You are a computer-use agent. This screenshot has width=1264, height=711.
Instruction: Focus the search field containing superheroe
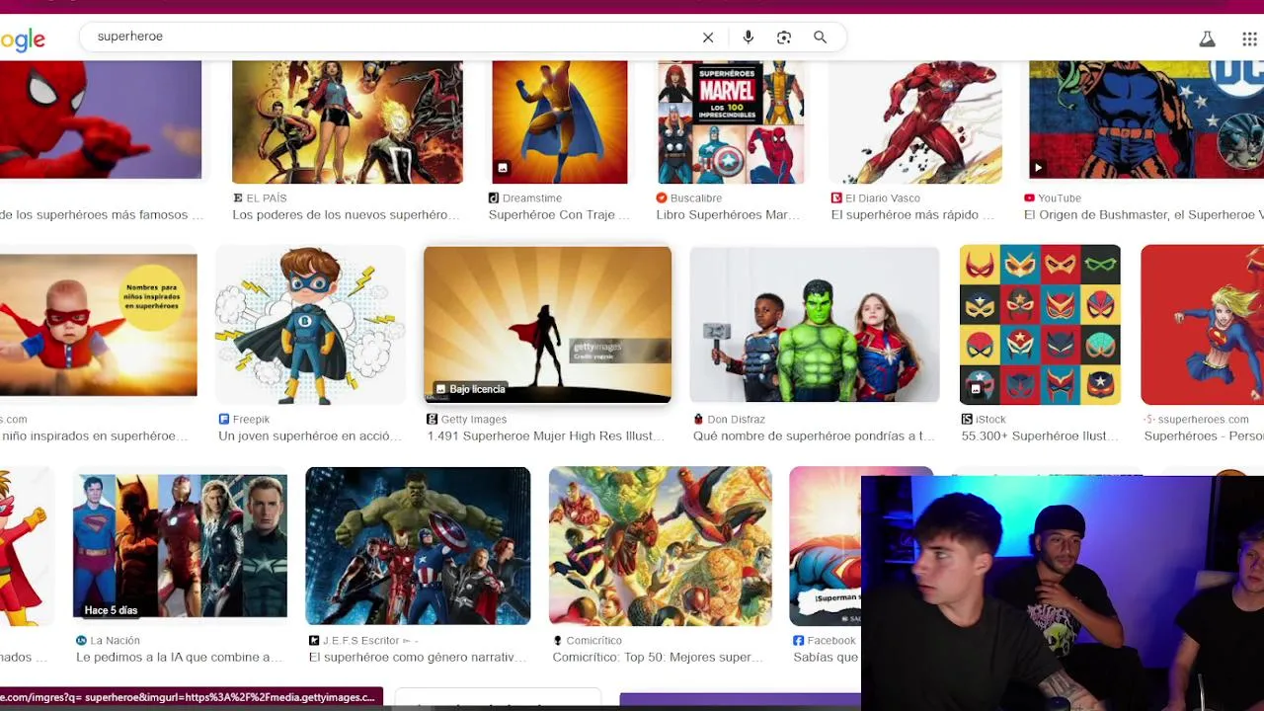coord(393,37)
